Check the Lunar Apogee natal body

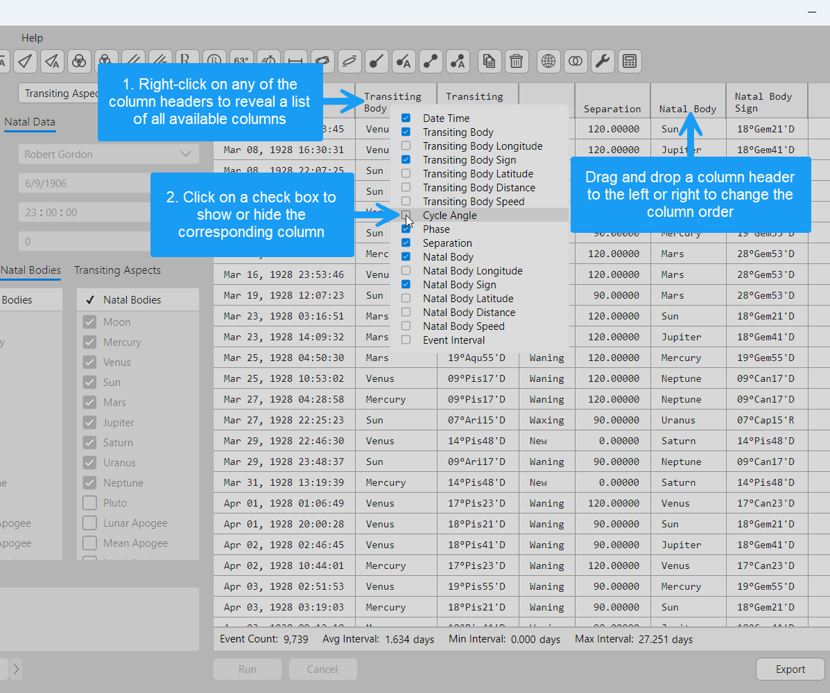coord(89,523)
